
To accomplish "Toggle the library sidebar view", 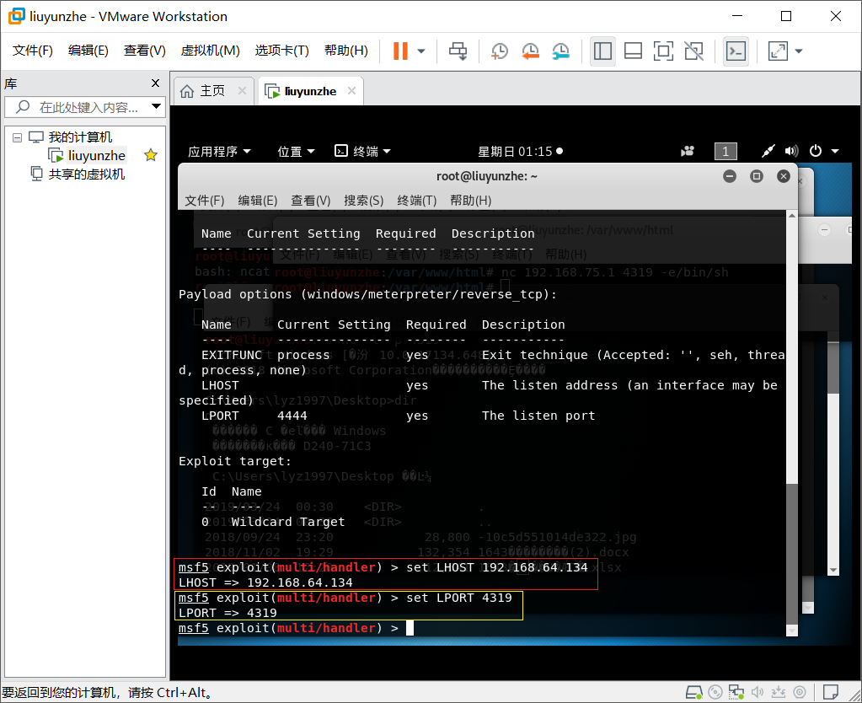I will point(602,51).
